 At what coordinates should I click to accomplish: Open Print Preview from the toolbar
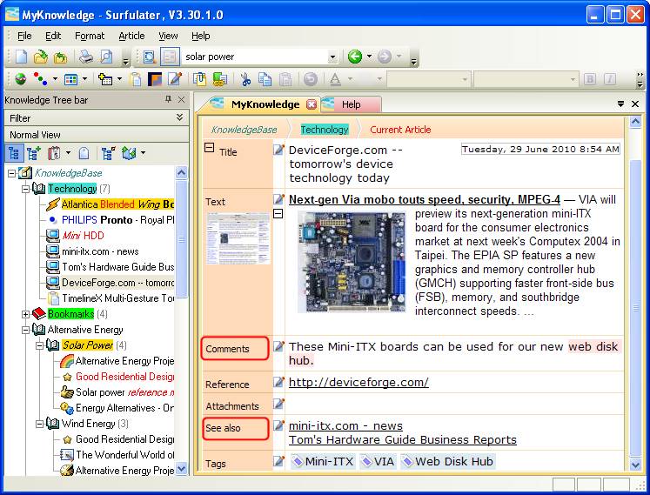pos(106,57)
